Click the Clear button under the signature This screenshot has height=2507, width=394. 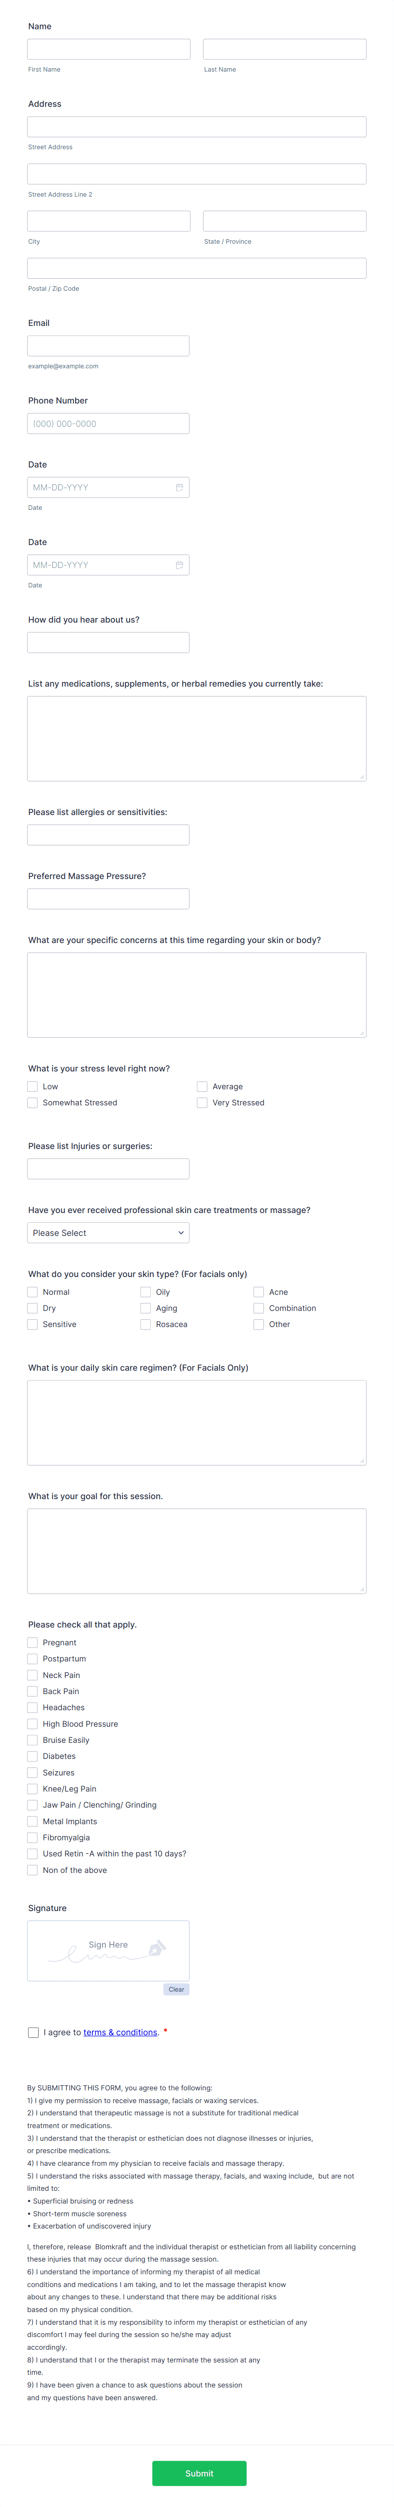tap(176, 1989)
